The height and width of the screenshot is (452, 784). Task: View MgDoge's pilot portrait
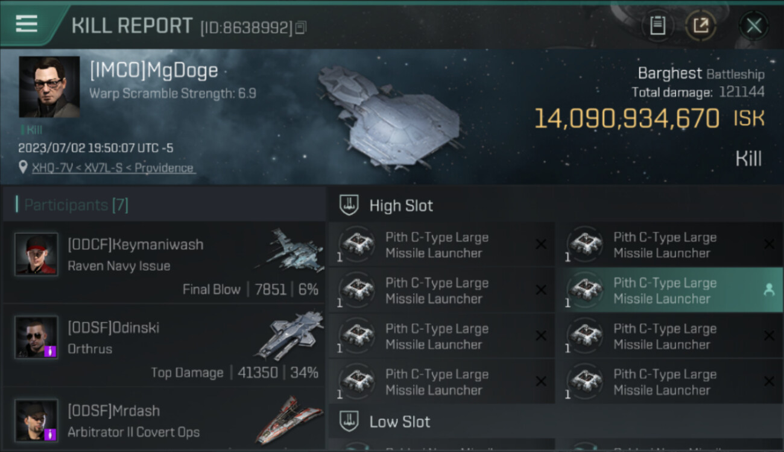pos(49,87)
